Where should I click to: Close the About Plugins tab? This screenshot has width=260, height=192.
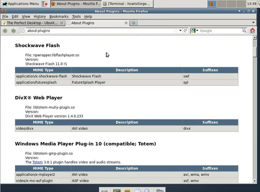click(x=126, y=23)
